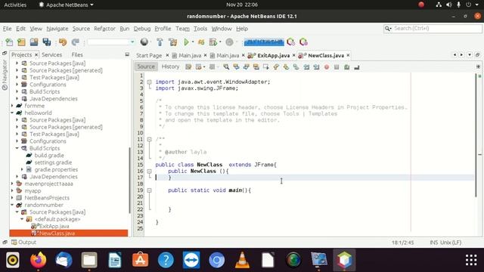Click the Undo arrow icon
Viewport: 484px width, 272px height.
coord(63,42)
